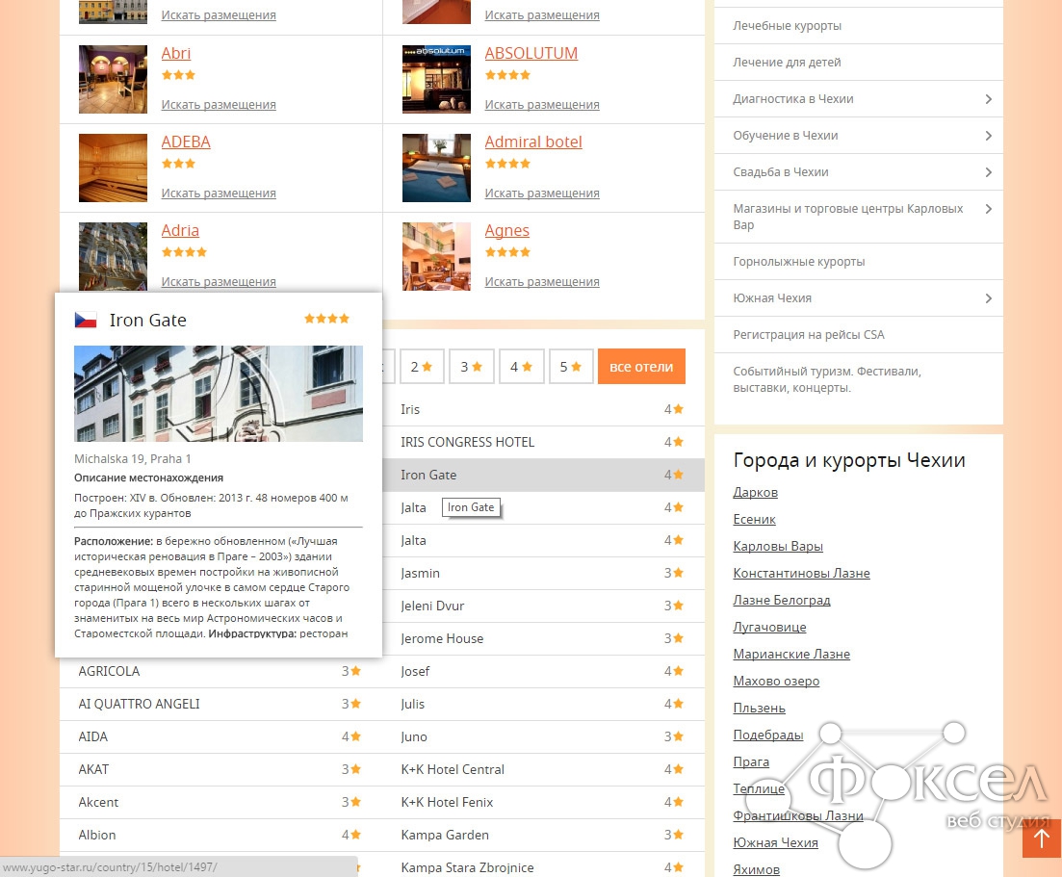Open the ABSOLUTUM hotel link

(x=531, y=53)
